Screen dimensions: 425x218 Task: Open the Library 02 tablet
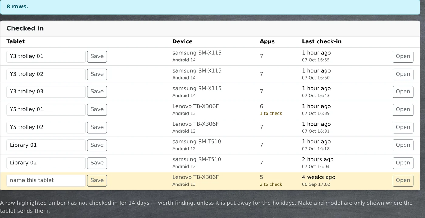point(403,163)
